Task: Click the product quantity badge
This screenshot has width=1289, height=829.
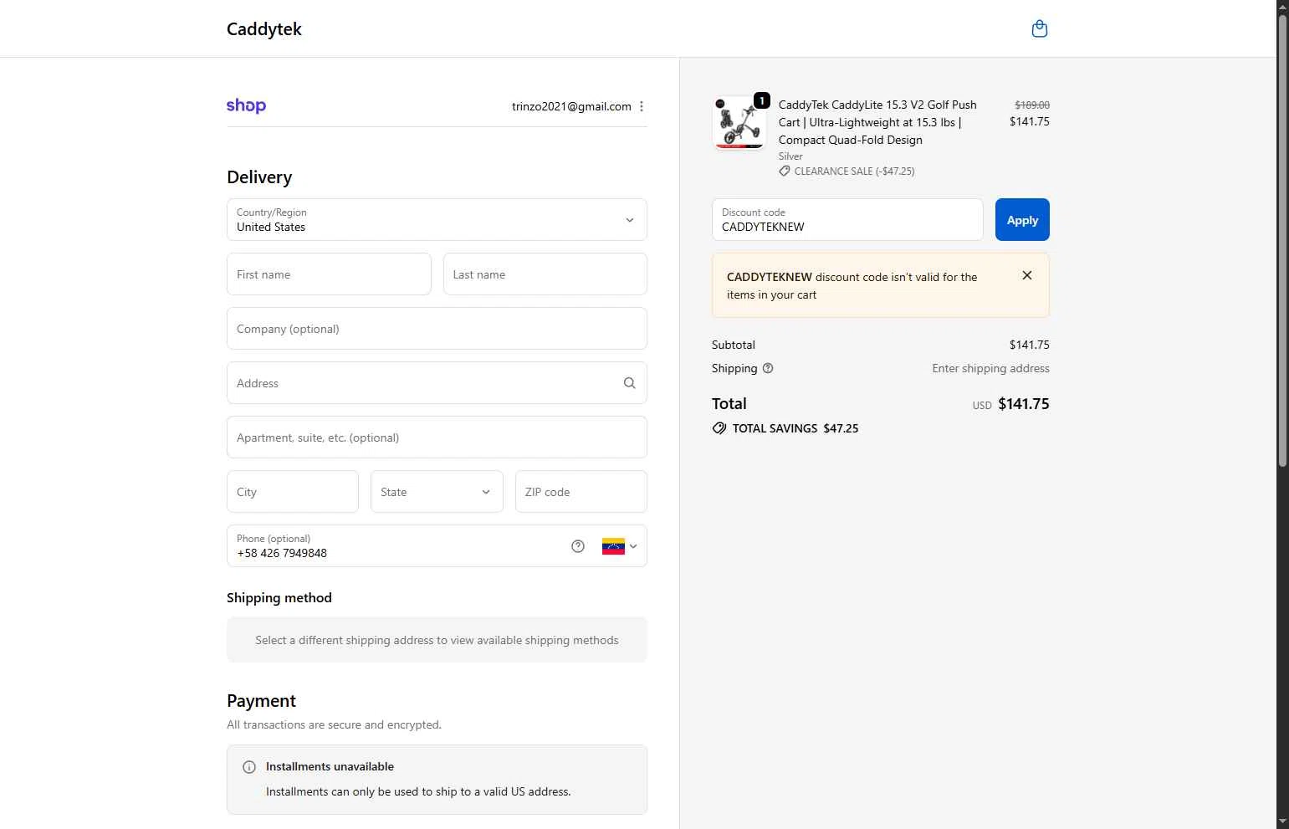Action: [761, 101]
